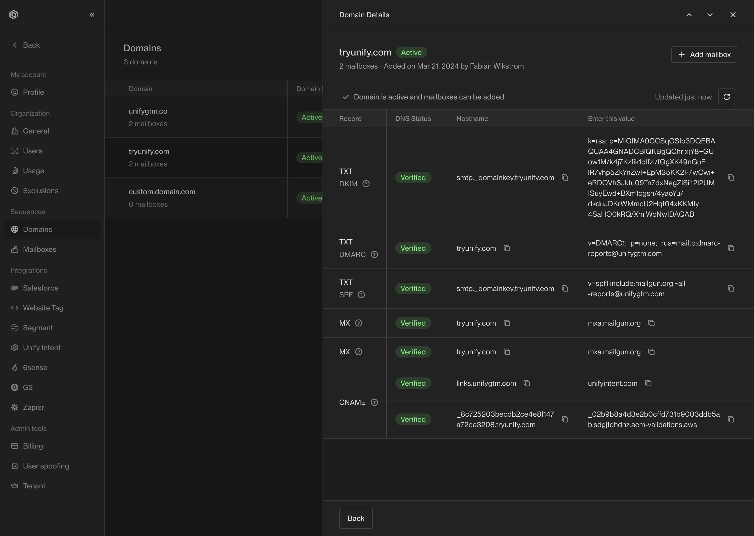This screenshot has height=536, width=754.
Task: Copy the links.unifygtm.com hostname
Action: [x=526, y=383]
